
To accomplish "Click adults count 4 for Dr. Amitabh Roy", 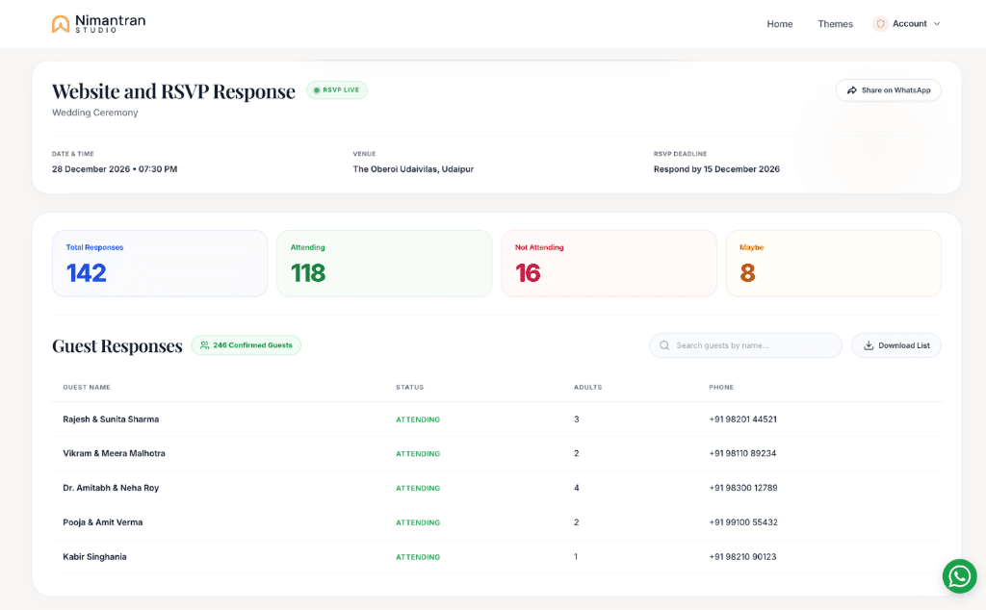I will click(576, 488).
